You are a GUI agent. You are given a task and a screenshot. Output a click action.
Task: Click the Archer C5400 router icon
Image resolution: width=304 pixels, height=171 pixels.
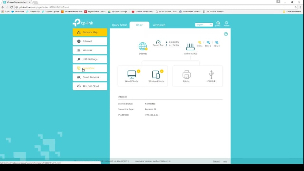190,47
